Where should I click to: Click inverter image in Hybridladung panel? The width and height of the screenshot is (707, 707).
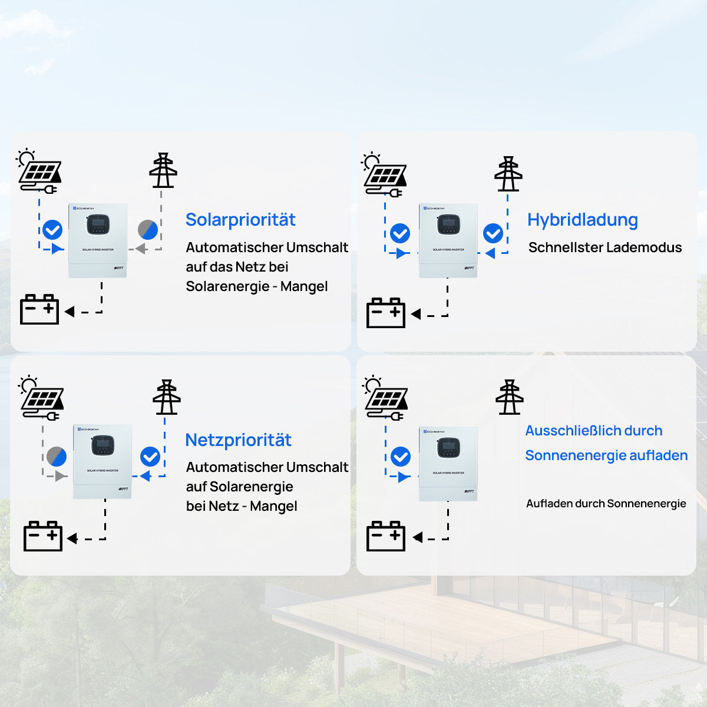(448, 240)
